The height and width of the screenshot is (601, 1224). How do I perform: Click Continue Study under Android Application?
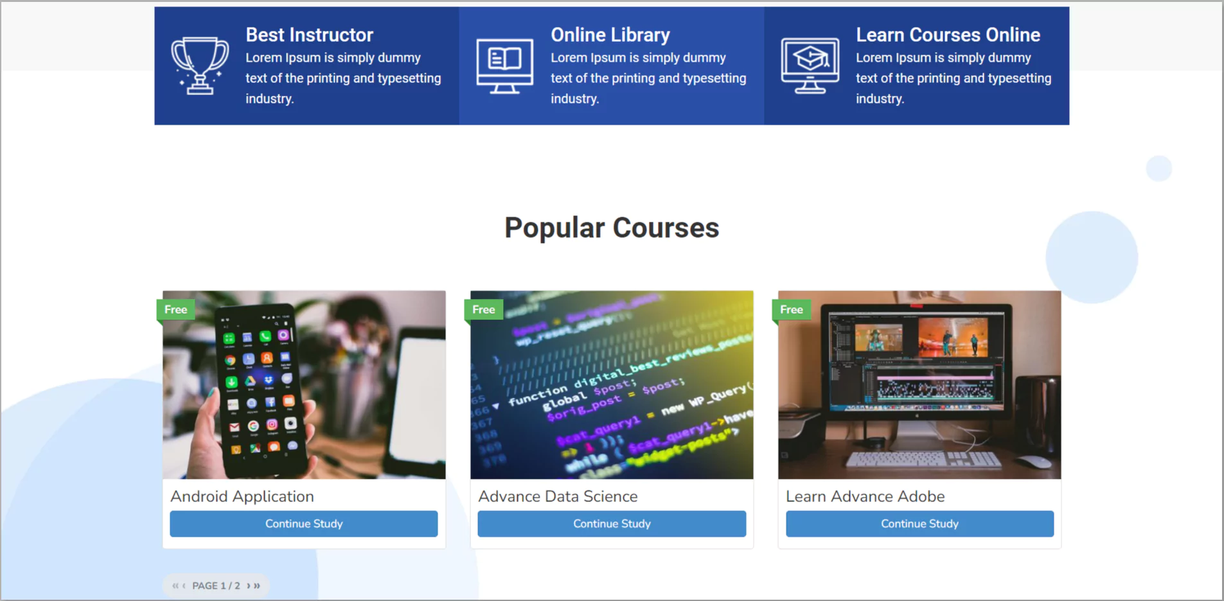coord(304,524)
